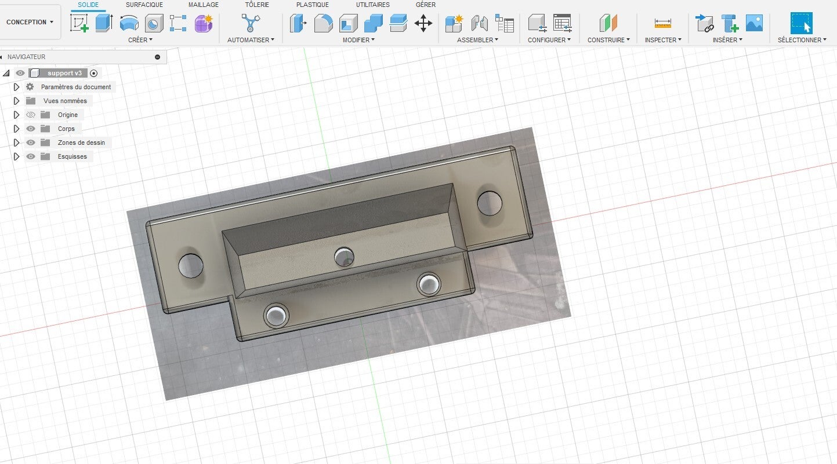Open the CONCEPTION workspace dropdown
The width and height of the screenshot is (837, 464).
point(30,22)
